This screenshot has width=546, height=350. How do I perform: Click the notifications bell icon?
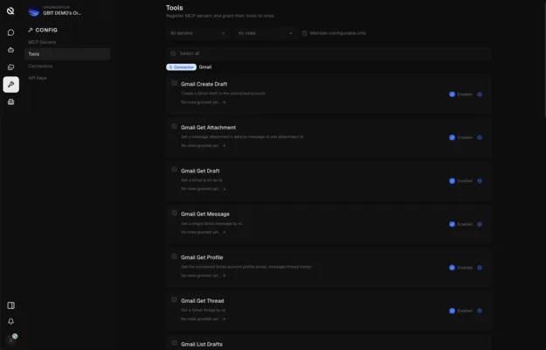coord(10,321)
